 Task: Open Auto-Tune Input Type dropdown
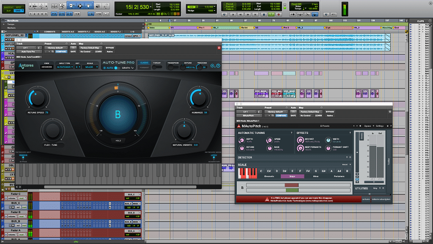[65, 67]
